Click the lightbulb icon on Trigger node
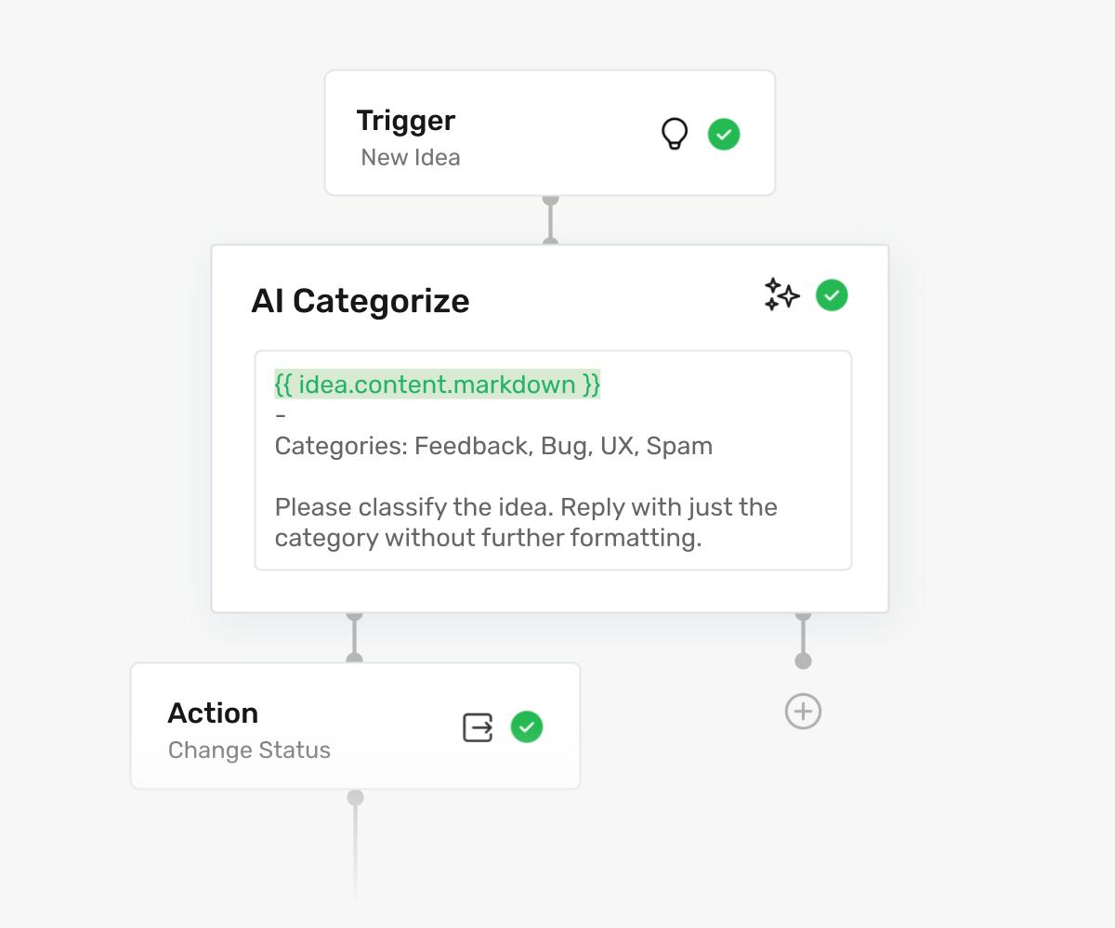Screen dimensions: 1115x928 click(x=675, y=134)
